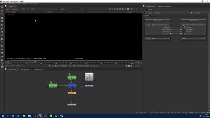Image resolution: width=210 pixels, height=118 pixels.
Task: Open the viewer sRGB colorspace dropdown
Action: pos(34,9)
